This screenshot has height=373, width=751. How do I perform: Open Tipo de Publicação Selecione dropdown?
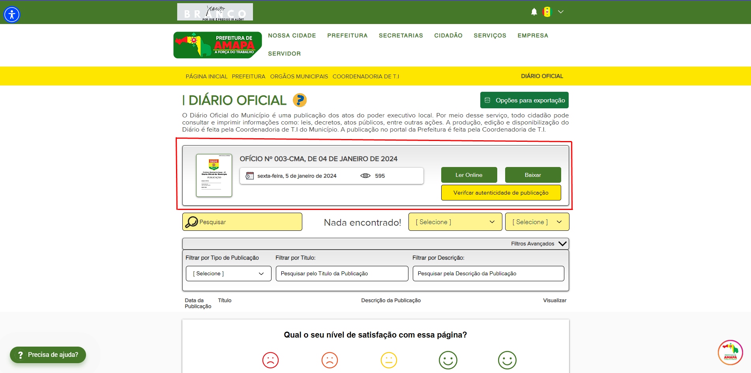[x=228, y=273]
